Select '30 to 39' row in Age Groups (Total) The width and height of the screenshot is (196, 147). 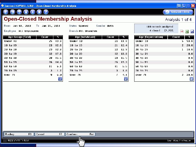[x=33, y=54]
